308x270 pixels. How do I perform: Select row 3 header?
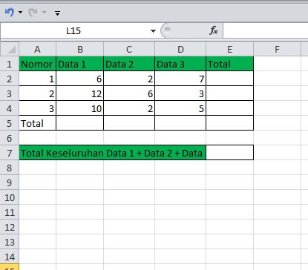click(x=10, y=93)
